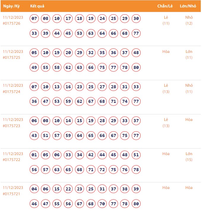202x213 pixels.
Task: Click ball 01 in draw #0175722
Action: coord(34,155)
